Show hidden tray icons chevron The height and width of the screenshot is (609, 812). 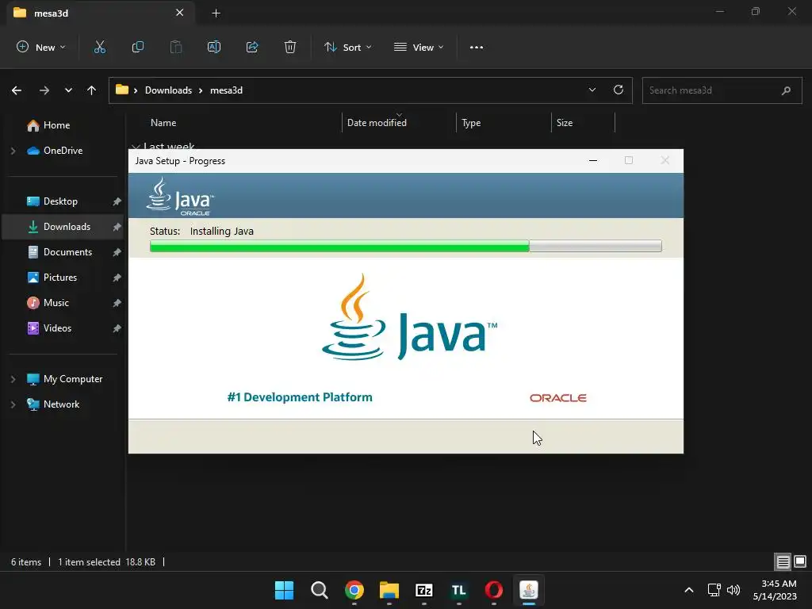pos(689,590)
